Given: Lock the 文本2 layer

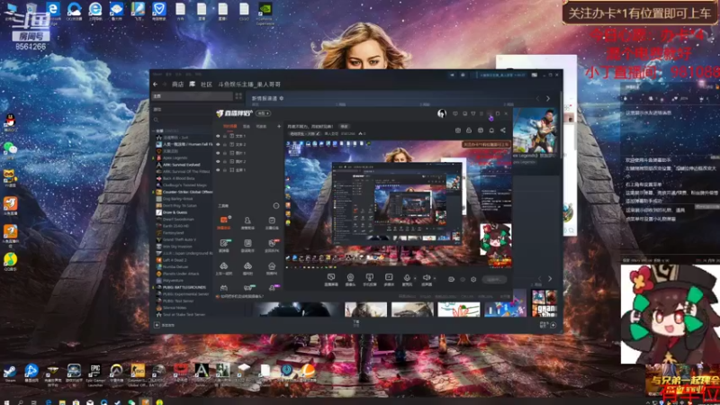Looking at the screenshot, I should (225, 144).
